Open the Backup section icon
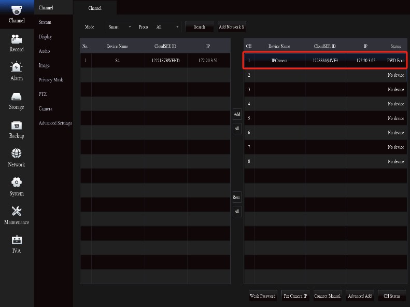This screenshot has height=307, width=410. (x=17, y=125)
